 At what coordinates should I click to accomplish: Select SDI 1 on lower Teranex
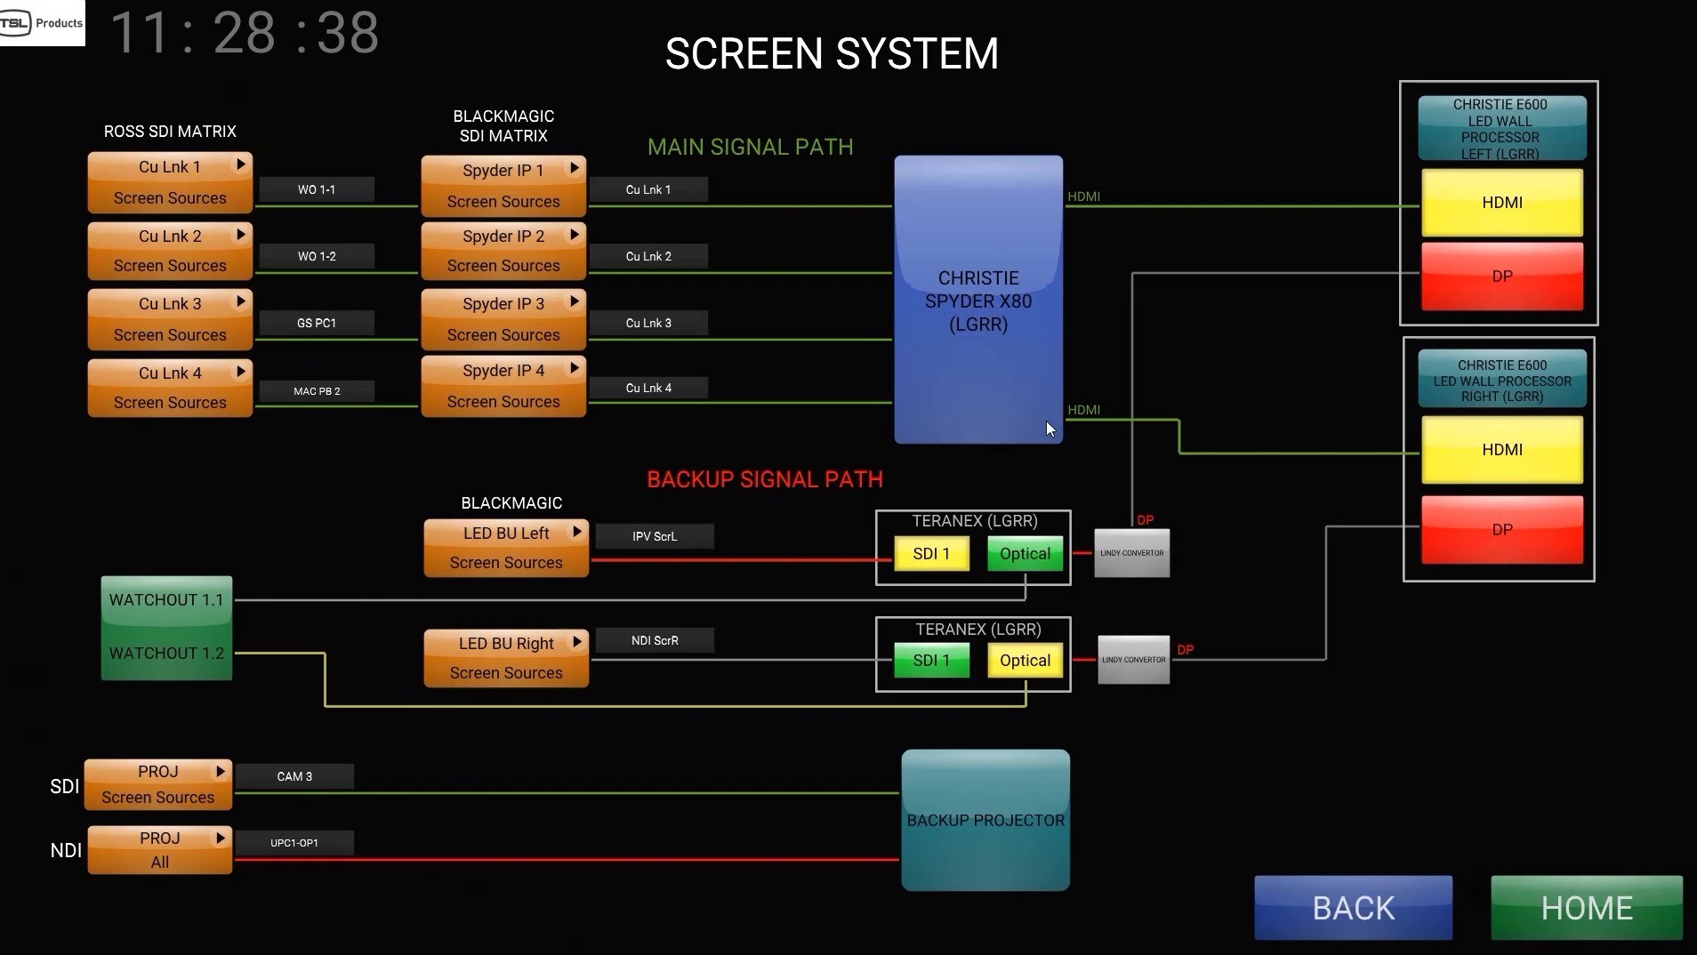[931, 661]
